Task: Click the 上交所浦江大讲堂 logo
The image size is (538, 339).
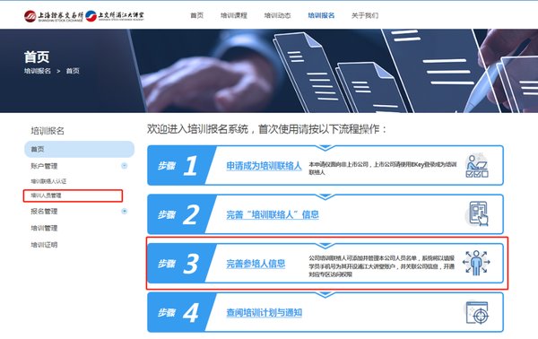Action: (x=115, y=16)
